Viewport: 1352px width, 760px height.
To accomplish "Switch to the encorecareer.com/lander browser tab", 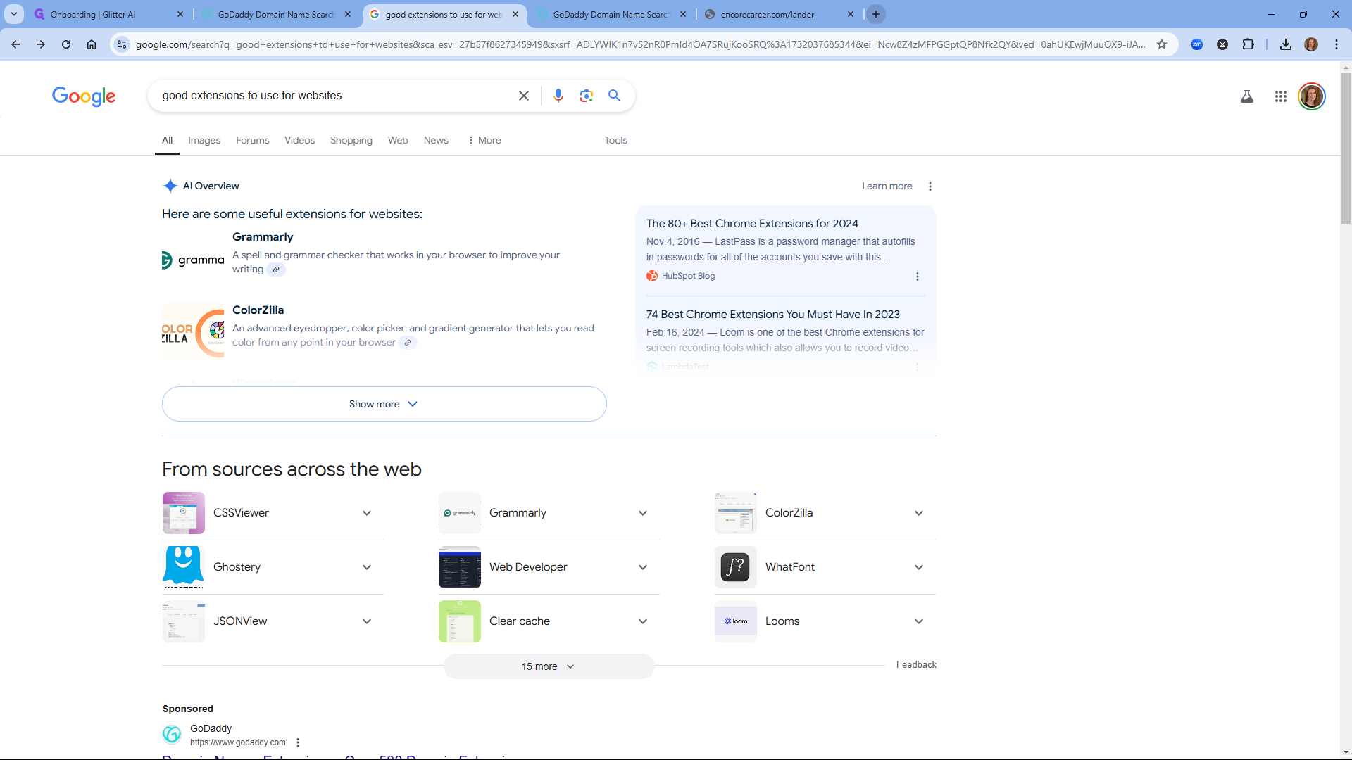I will (x=768, y=14).
